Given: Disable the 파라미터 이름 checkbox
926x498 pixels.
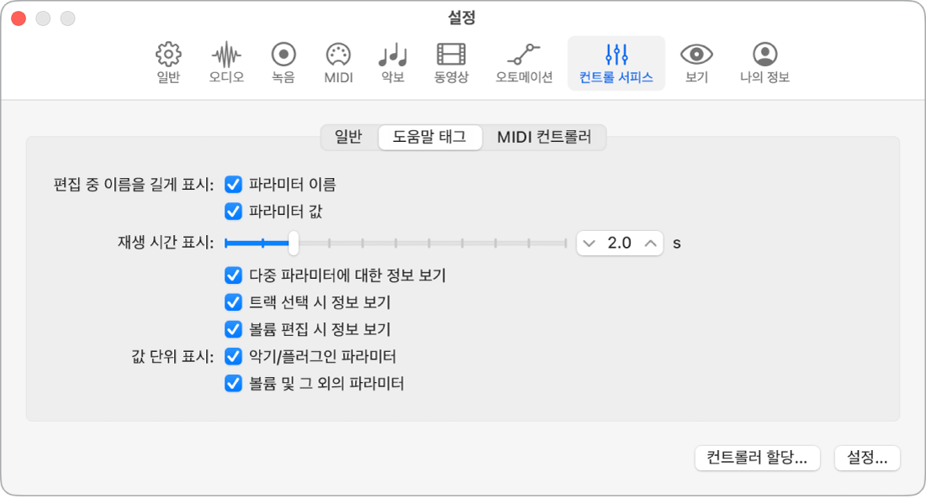Looking at the screenshot, I should pos(234,185).
